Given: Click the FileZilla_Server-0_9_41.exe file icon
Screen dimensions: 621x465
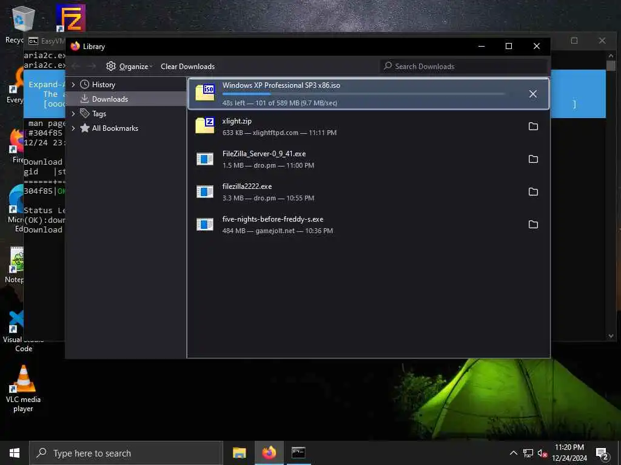Looking at the screenshot, I should tap(205, 159).
